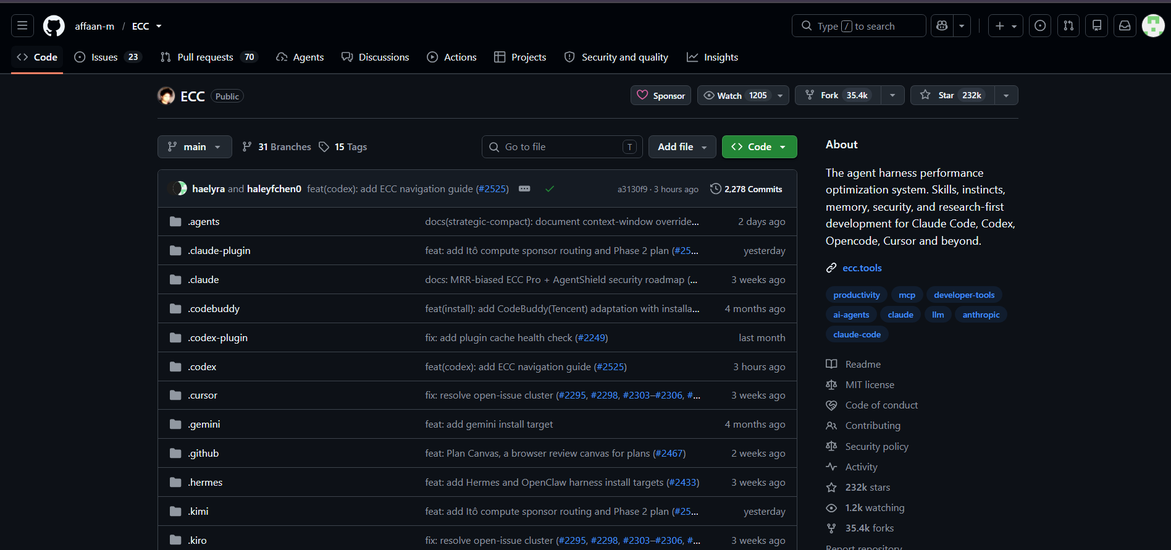Click the haelyra committer avatar
This screenshot has height=550, width=1171.
coord(180,188)
